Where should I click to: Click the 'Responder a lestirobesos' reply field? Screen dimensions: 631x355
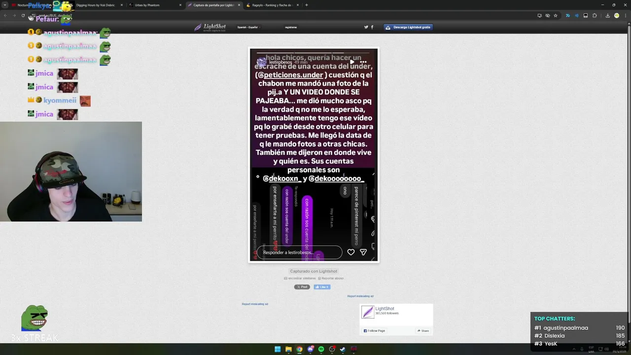tap(299, 252)
